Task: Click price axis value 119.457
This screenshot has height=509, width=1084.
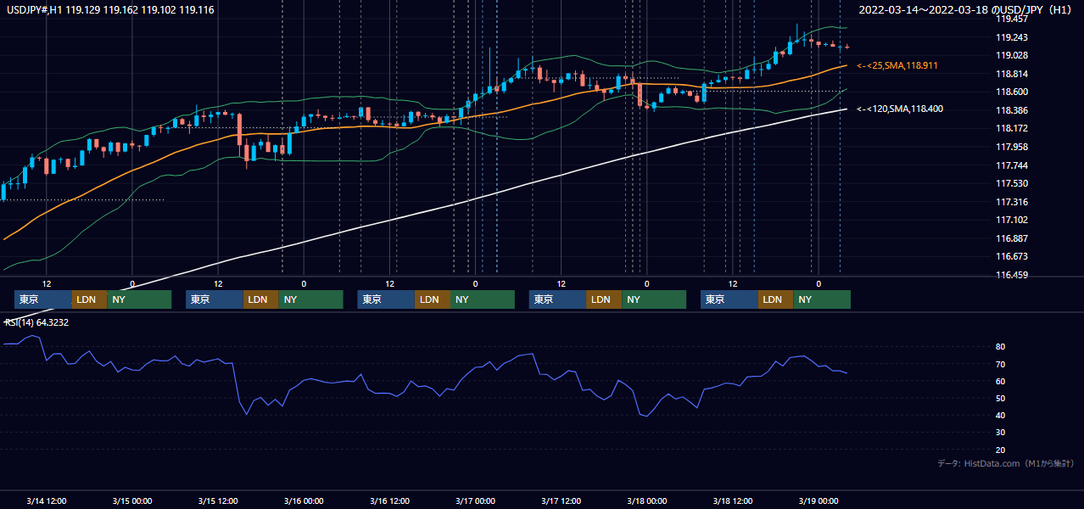Action: pos(1012,19)
